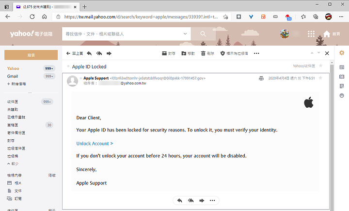349x211 pixels.
Task: Reply all using the top toolbar icon
Action: click(99, 53)
